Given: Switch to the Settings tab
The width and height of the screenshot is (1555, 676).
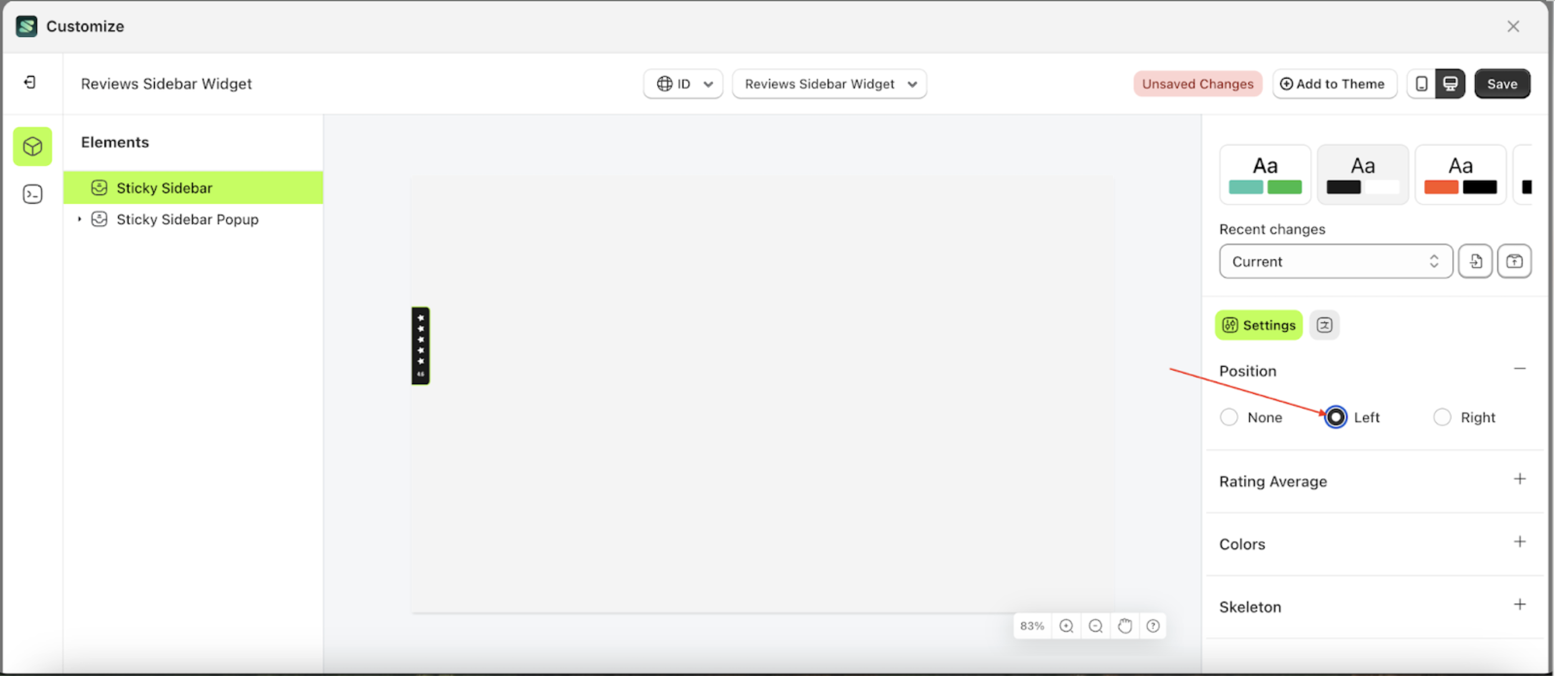Looking at the screenshot, I should pos(1259,325).
